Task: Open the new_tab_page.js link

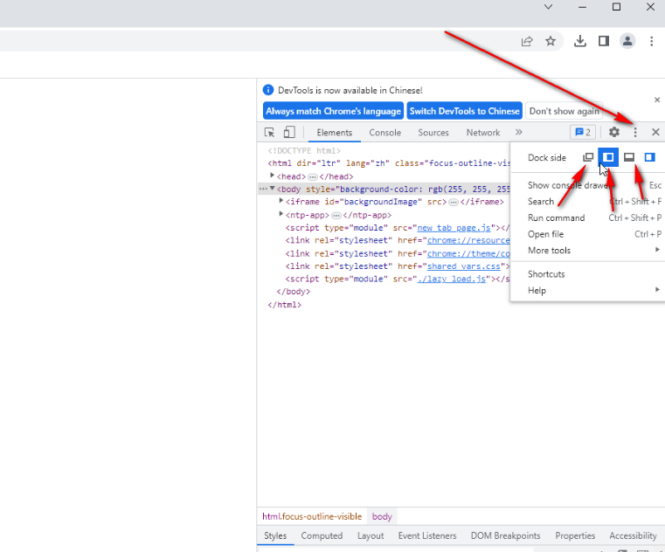Action: tap(454, 228)
